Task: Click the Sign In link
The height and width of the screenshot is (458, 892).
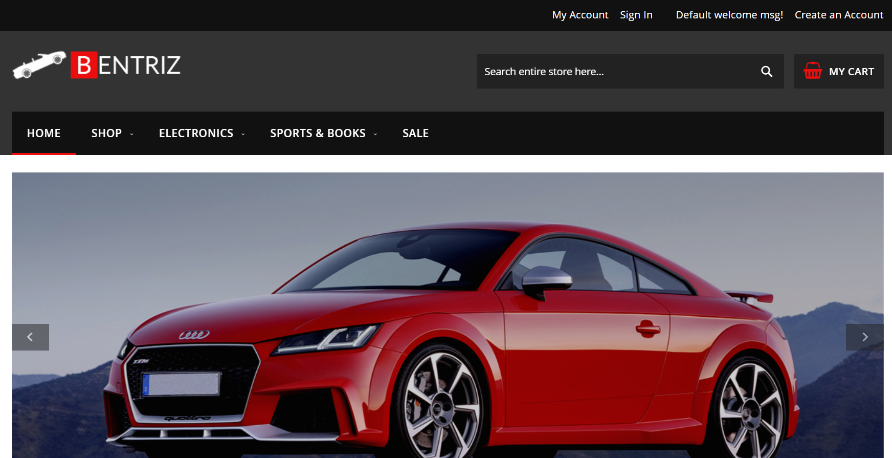Action: point(636,15)
